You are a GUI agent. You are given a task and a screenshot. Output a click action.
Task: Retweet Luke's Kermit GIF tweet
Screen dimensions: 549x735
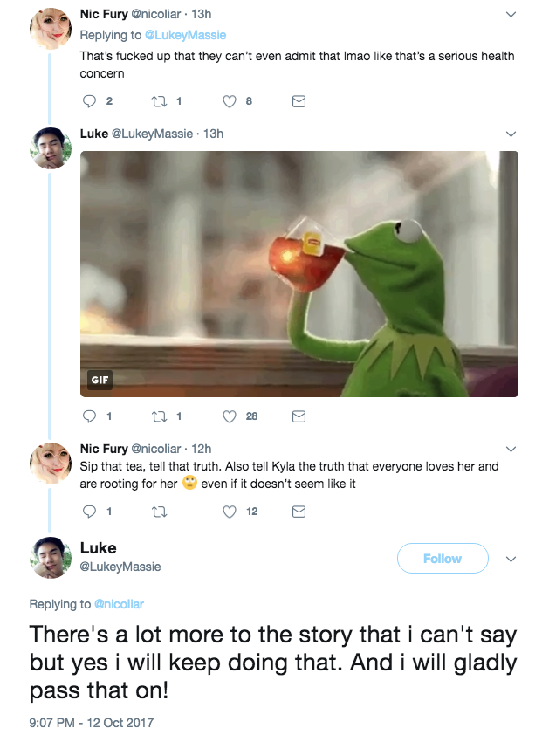click(159, 416)
